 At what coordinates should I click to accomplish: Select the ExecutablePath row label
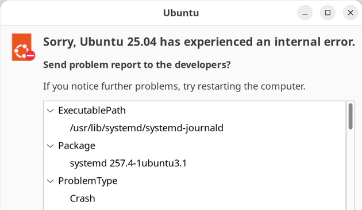(x=92, y=110)
